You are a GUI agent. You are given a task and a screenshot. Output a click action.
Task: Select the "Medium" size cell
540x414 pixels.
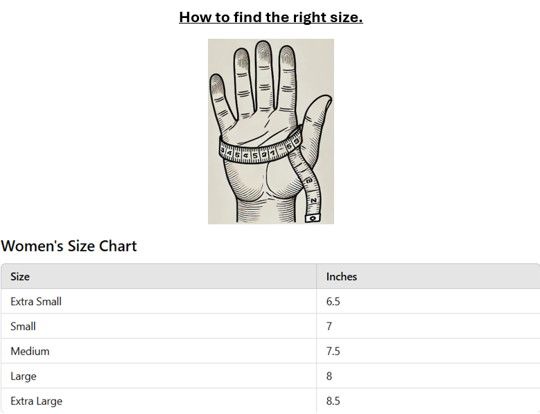[30, 351]
